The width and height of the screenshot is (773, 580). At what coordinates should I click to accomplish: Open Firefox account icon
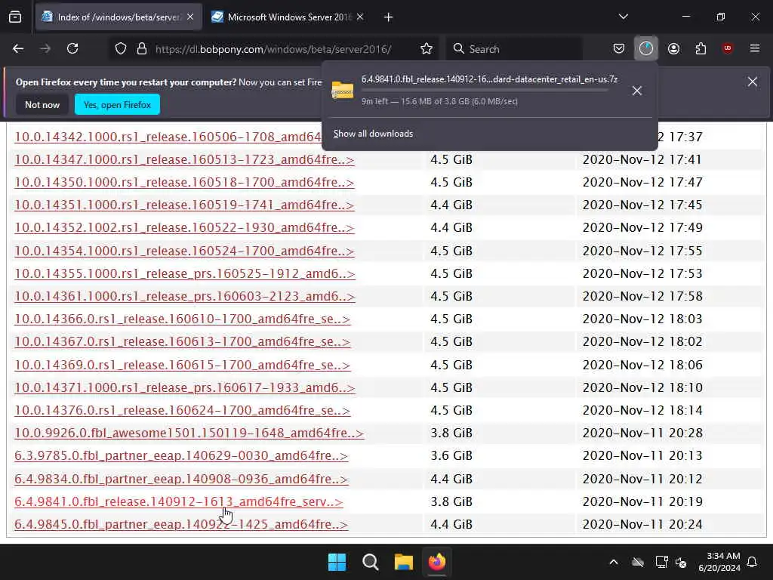[x=673, y=48]
